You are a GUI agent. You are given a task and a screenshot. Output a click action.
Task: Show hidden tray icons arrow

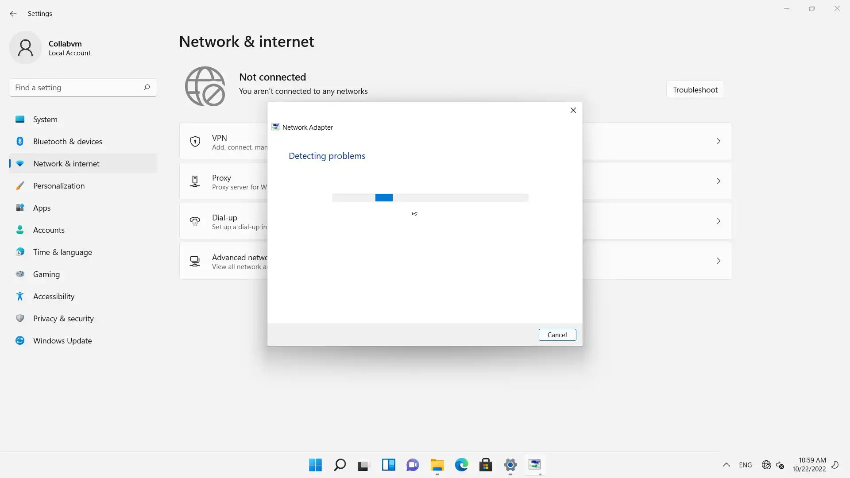(x=726, y=465)
